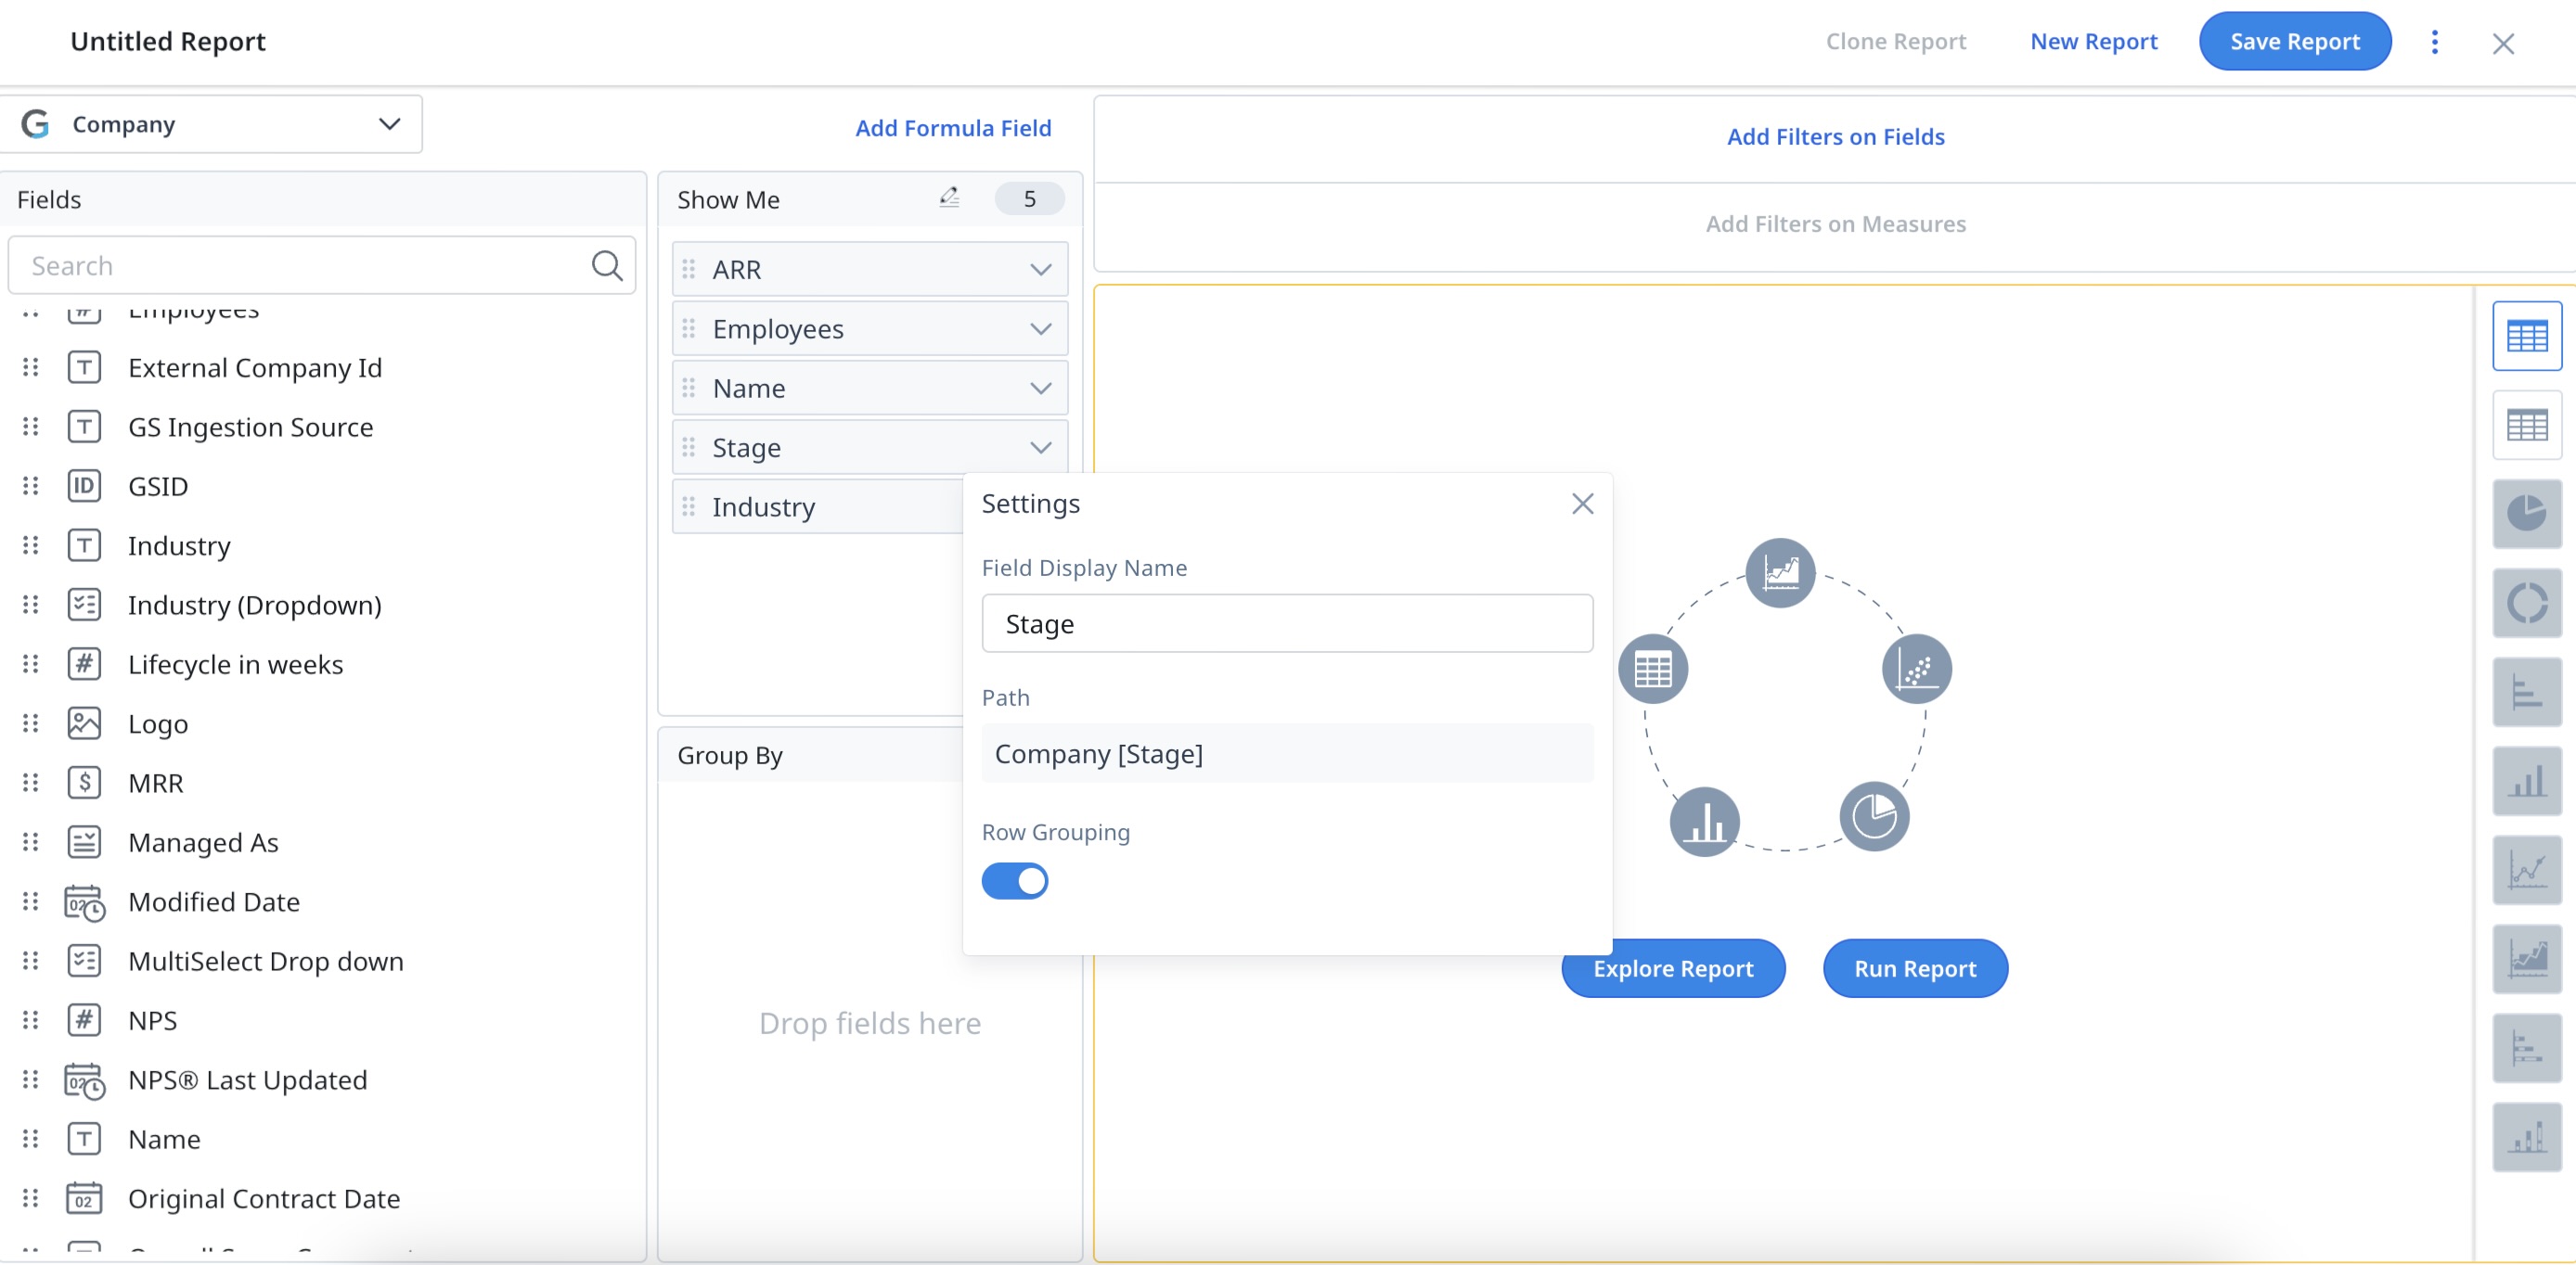Click the number icon for Lifecycle in weeks

pos(84,663)
